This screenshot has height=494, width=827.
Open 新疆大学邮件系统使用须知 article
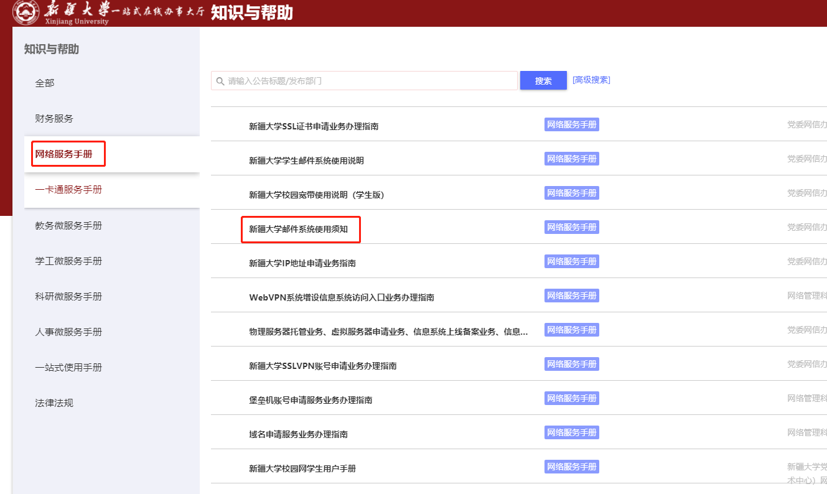point(298,229)
